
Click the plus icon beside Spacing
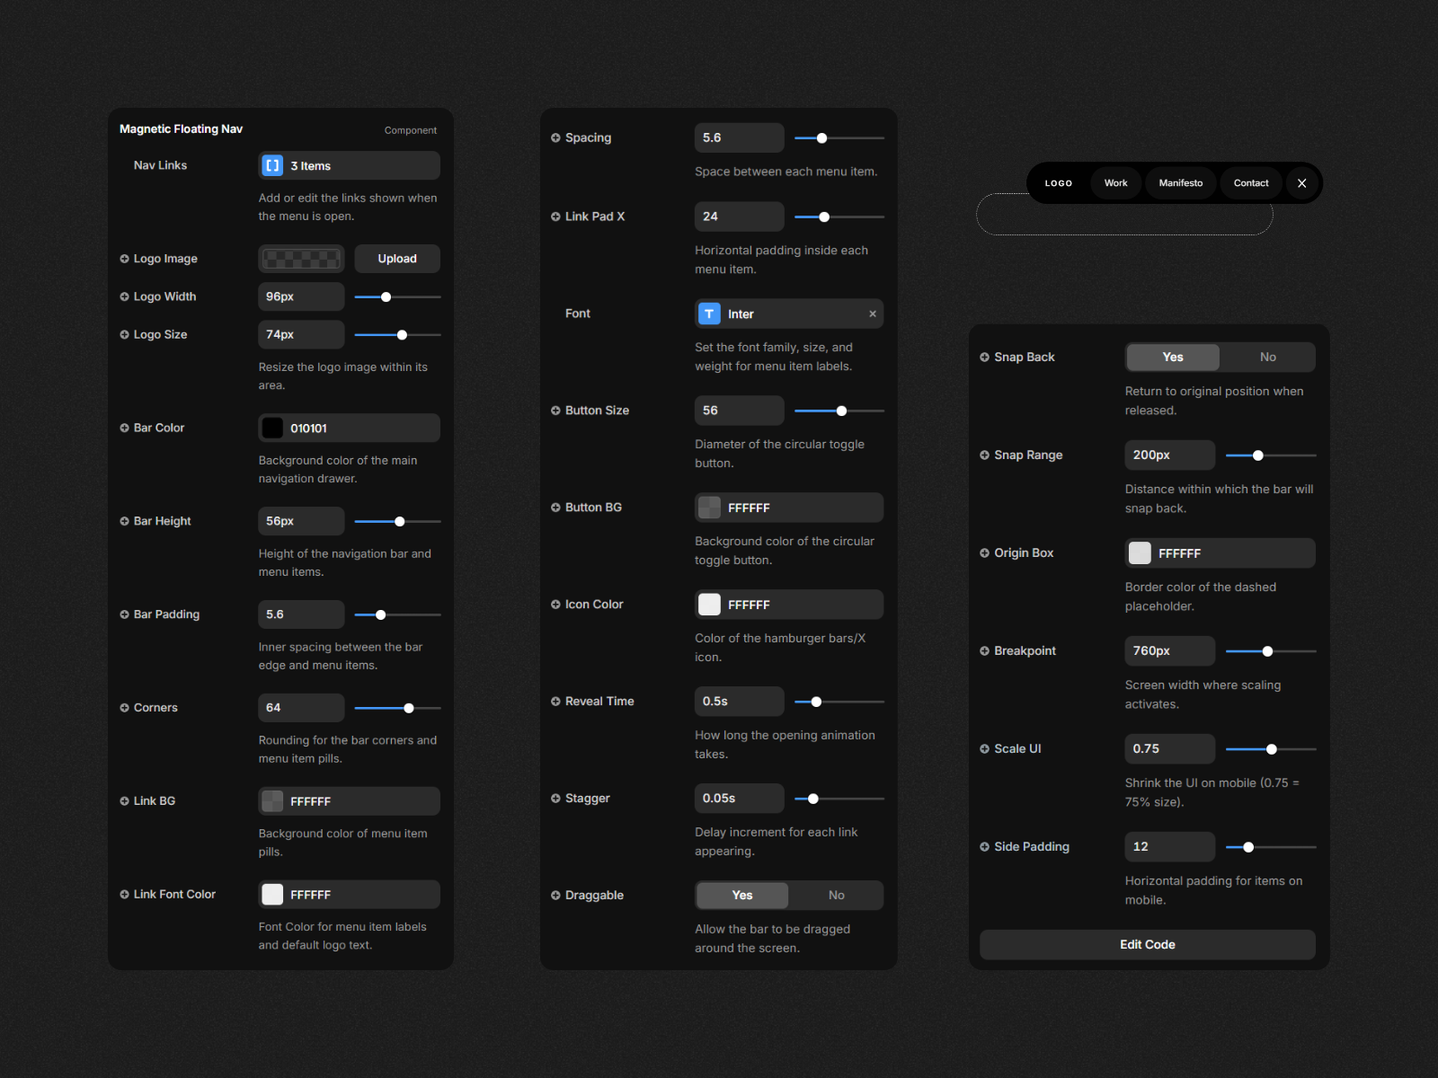coord(555,137)
